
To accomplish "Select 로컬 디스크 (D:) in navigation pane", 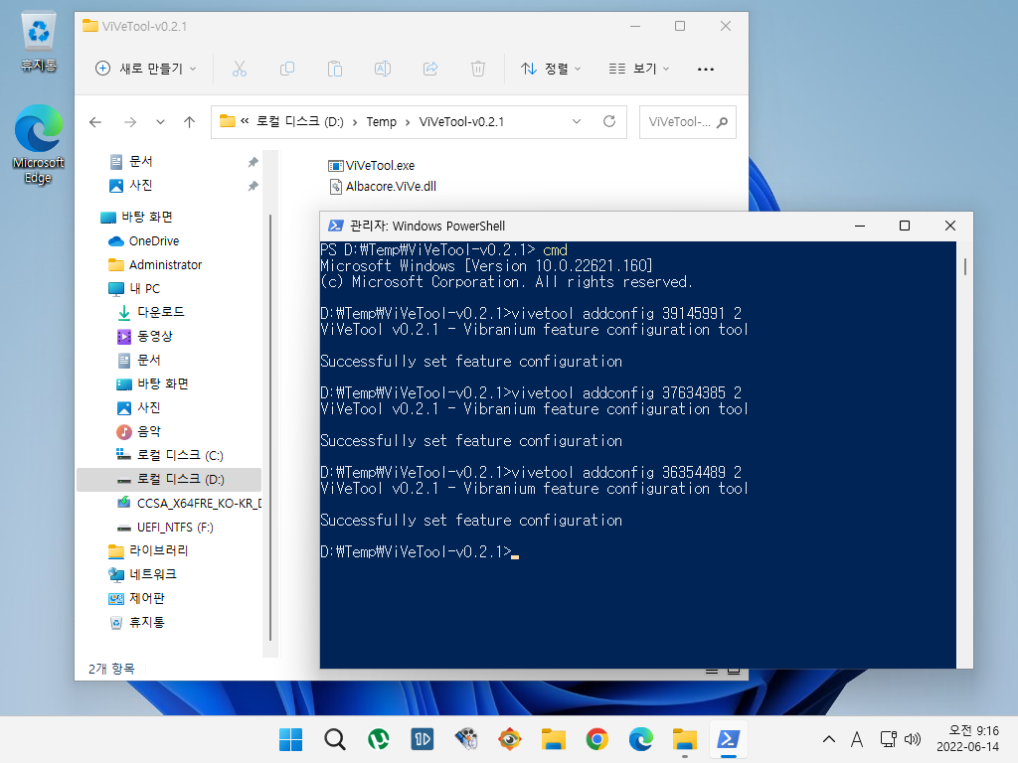I will click(170, 480).
